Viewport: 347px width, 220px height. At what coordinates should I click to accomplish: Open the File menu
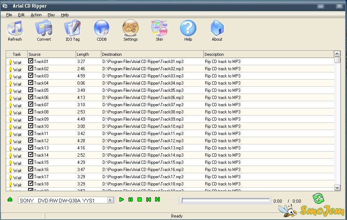tap(9, 15)
